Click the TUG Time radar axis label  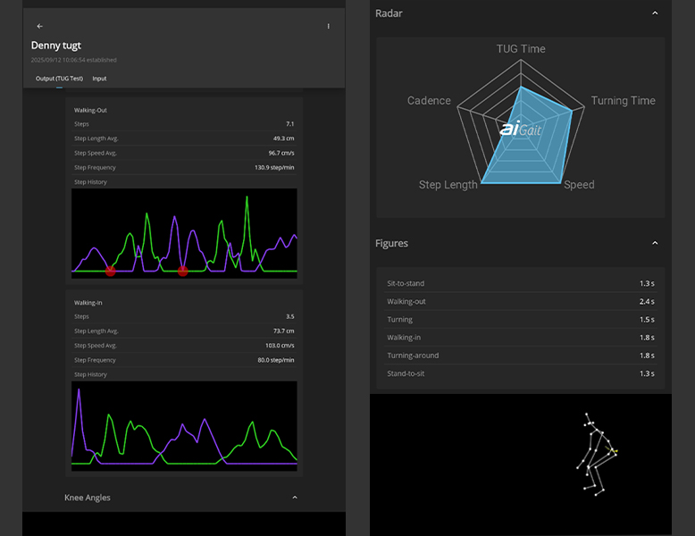(521, 49)
